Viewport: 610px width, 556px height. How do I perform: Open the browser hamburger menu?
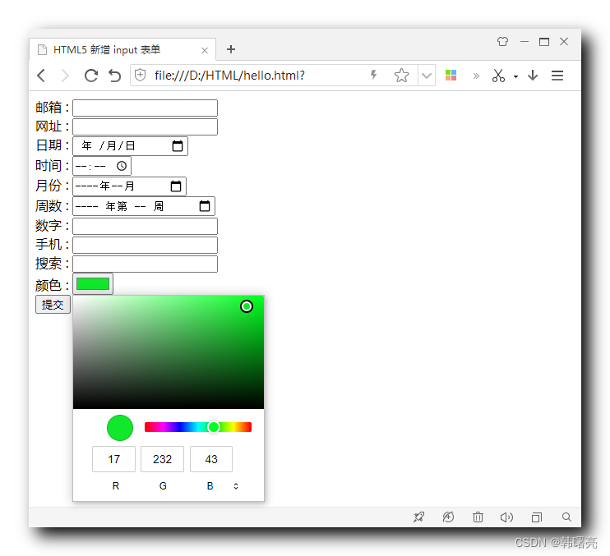pos(557,76)
